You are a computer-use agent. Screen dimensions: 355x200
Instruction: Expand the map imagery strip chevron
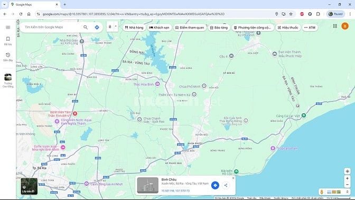(x=347, y=192)
